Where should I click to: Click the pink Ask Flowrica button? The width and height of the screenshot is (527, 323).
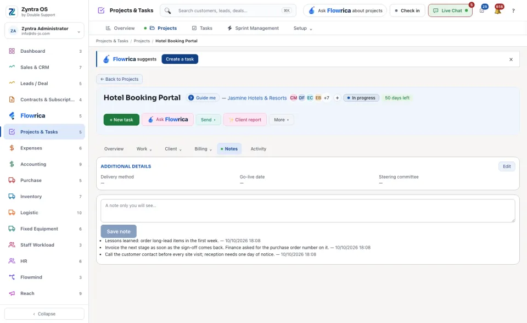(x=168, y=119)
